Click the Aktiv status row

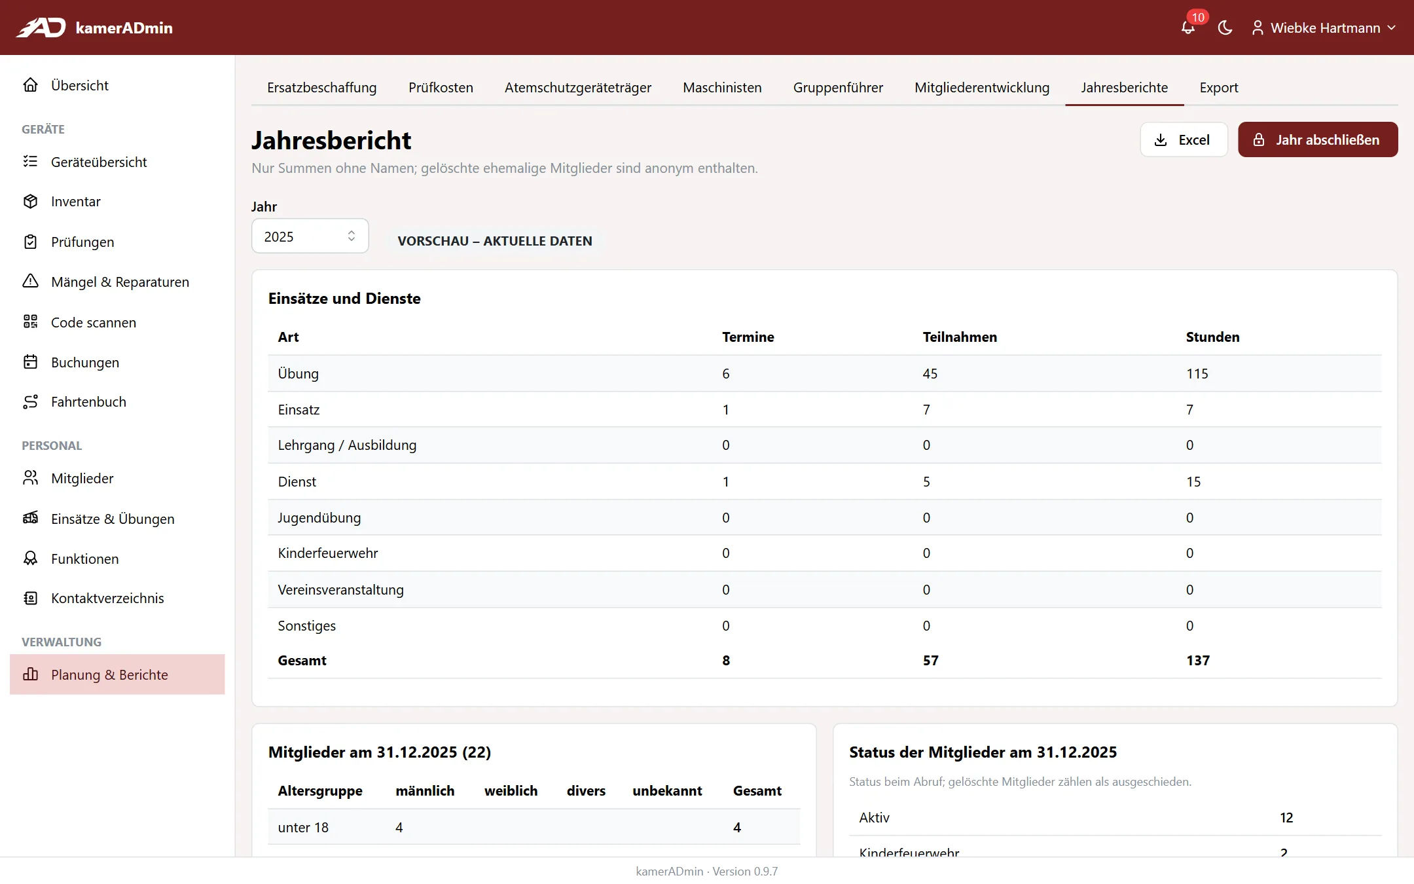pos(1115,818)
